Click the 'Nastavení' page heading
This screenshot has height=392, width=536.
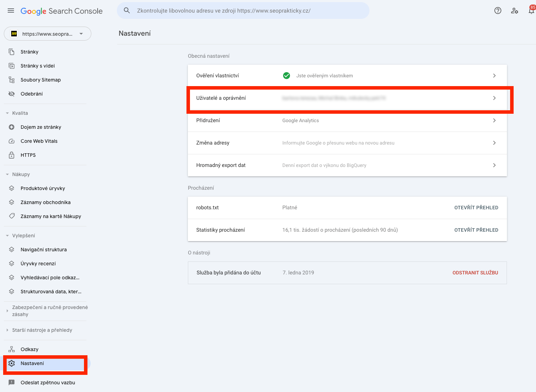pos(135,33)
